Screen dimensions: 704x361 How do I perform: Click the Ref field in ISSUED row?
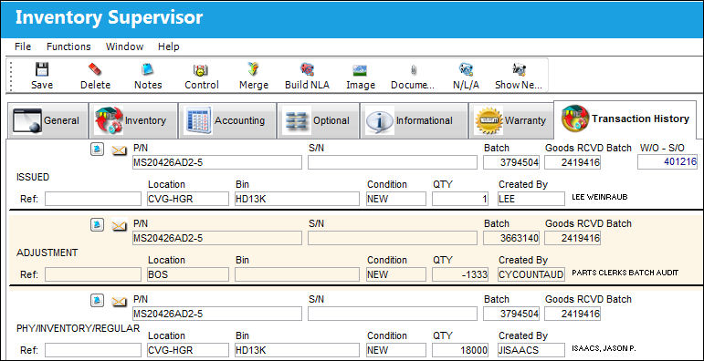coord(93,199)
